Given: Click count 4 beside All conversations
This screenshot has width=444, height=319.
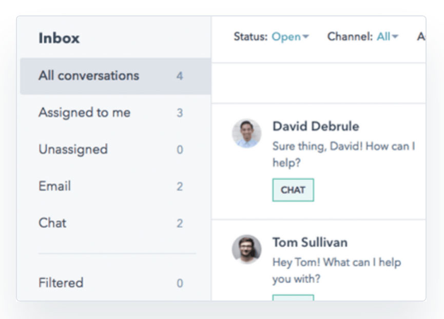Looking at the screenshot, I should click(180, 76).
